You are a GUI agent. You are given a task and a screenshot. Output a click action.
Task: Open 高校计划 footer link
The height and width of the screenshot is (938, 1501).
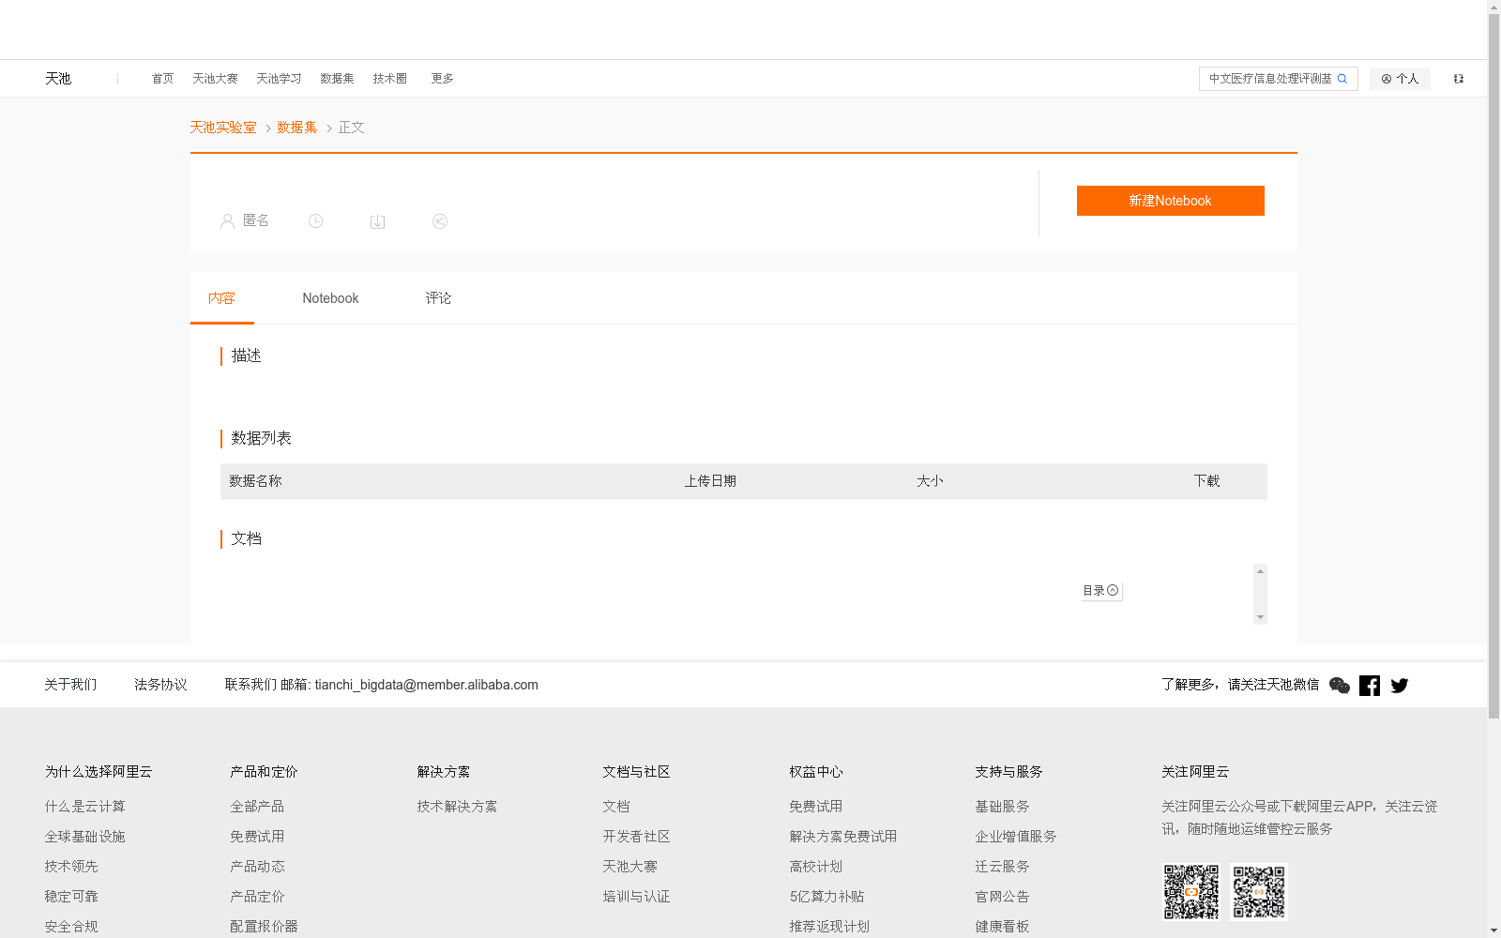point(815,867)
